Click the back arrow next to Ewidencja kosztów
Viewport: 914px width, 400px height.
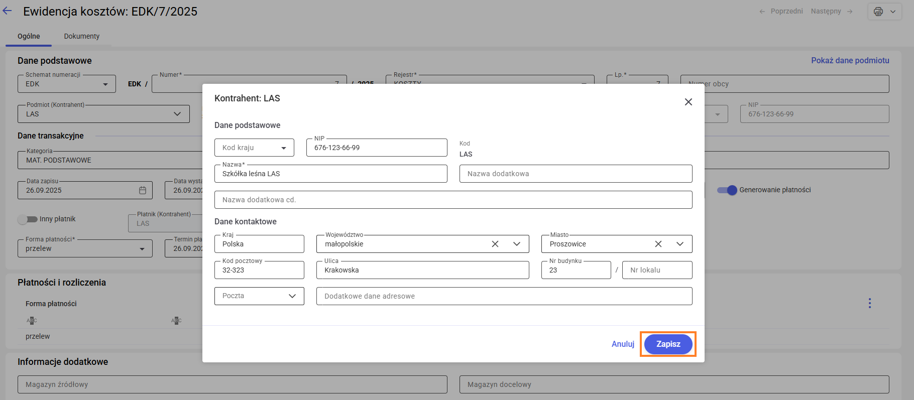click(x=8, y=11)
